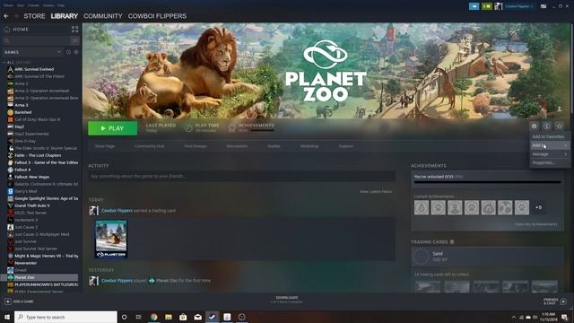This screenshot has height=323, width=574.
Task: Open the earned trading card thumbnail
Action: pyautogui.click(x=111, y=240)
